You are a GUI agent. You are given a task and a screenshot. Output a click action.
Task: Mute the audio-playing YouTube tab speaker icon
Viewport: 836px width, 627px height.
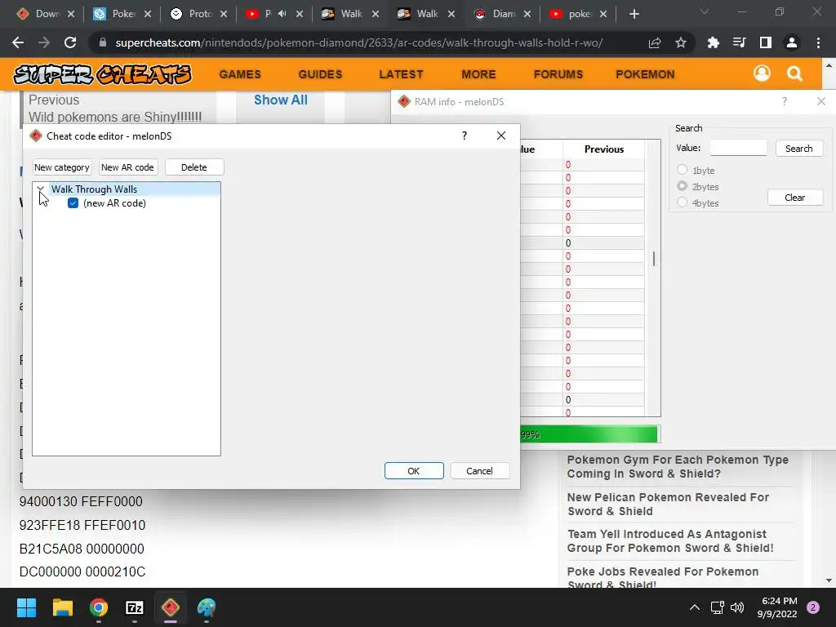coord(282,14)
